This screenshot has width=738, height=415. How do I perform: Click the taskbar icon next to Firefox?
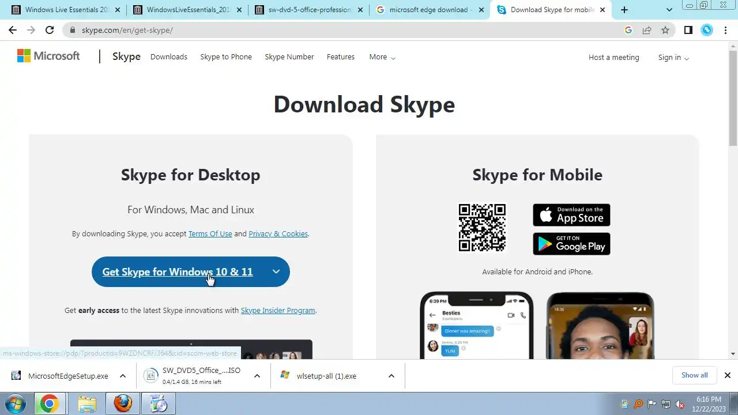click(x=158, y=404)
